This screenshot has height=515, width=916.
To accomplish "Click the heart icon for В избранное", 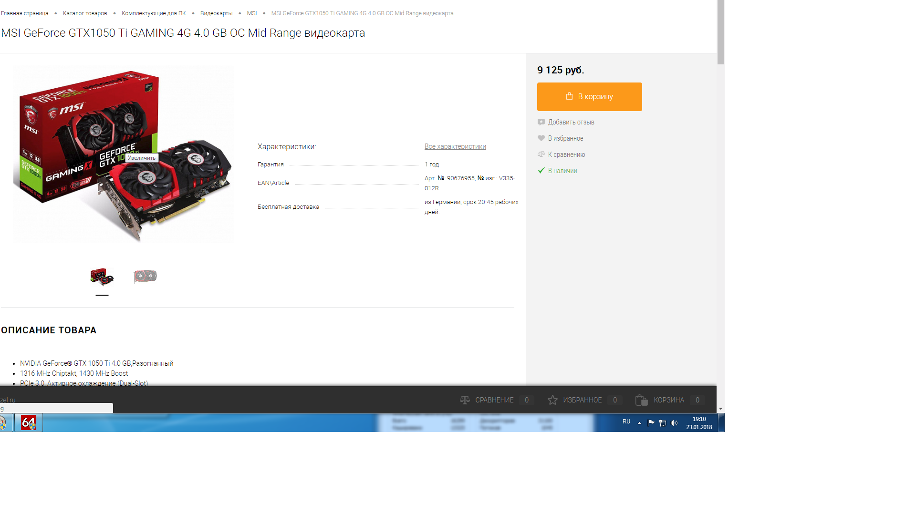I will (541, 138).
